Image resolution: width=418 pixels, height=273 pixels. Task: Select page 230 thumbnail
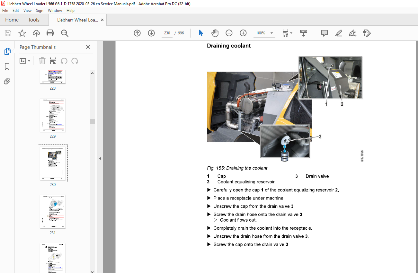click(x=53, y=163)
